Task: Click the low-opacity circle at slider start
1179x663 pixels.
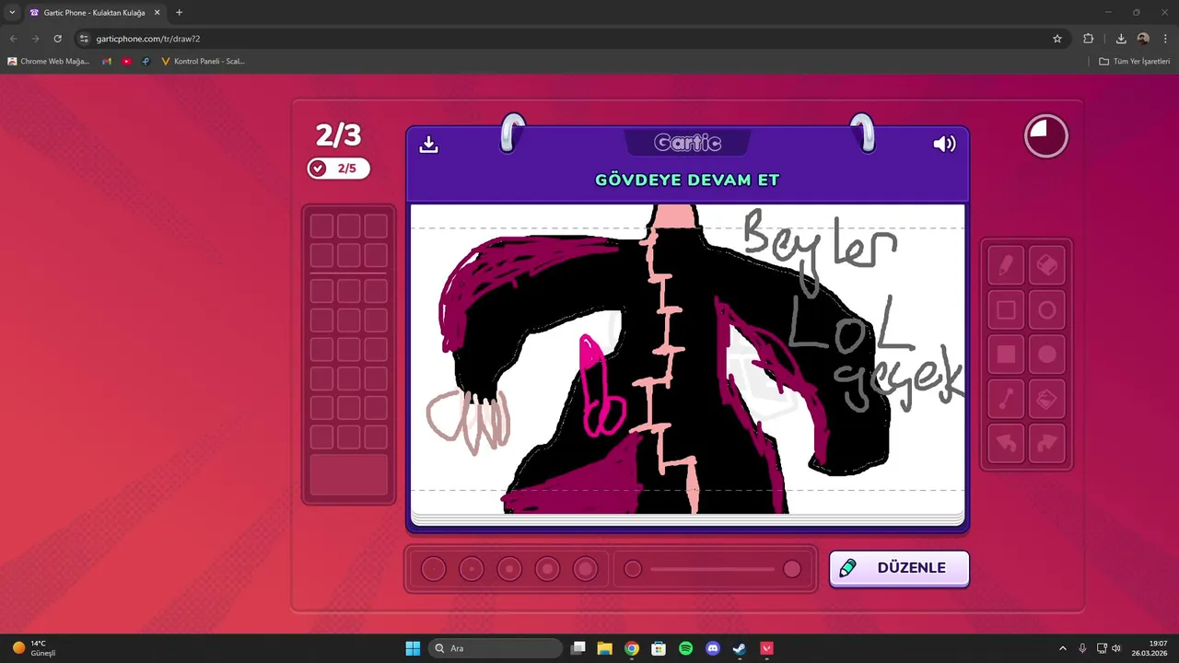Action: click(x=633, y=569)
